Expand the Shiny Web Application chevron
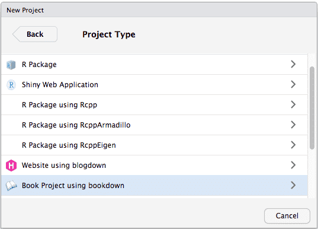Screen dimensions: 318x229 tap(293, 84)
